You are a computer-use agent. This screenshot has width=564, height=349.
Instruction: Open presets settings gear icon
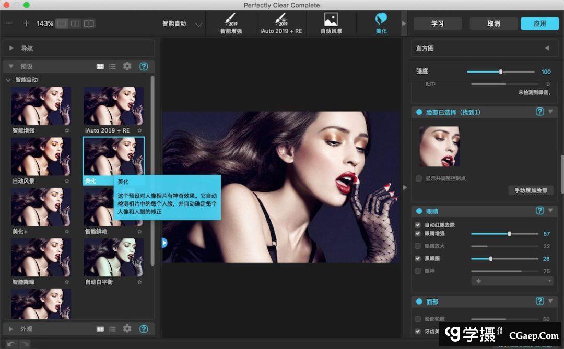coord(127,66)
